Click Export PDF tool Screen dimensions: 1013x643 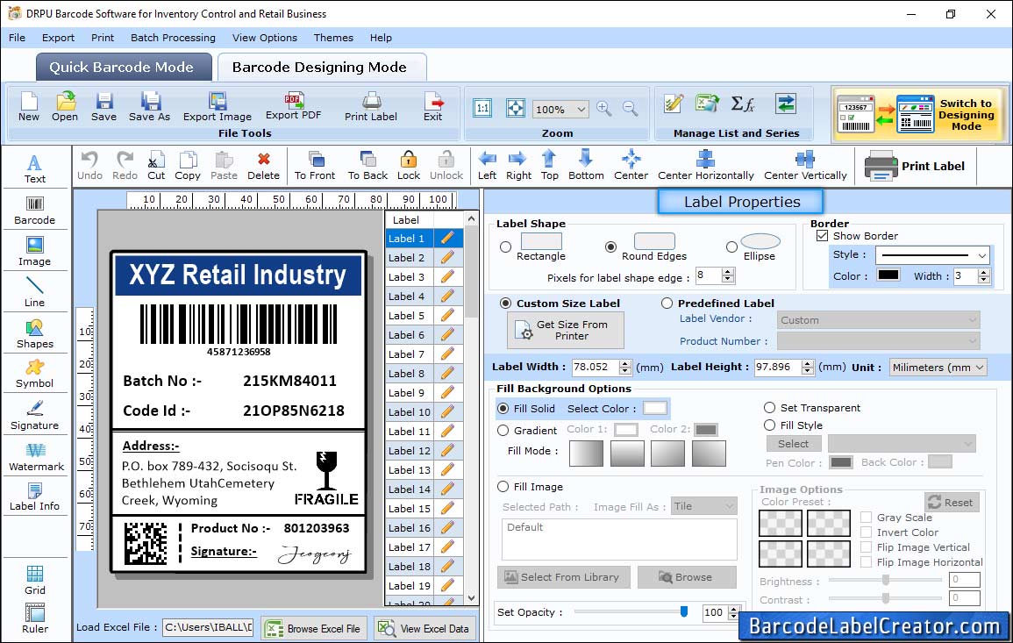pyautogui.click(x=293, y=106)
